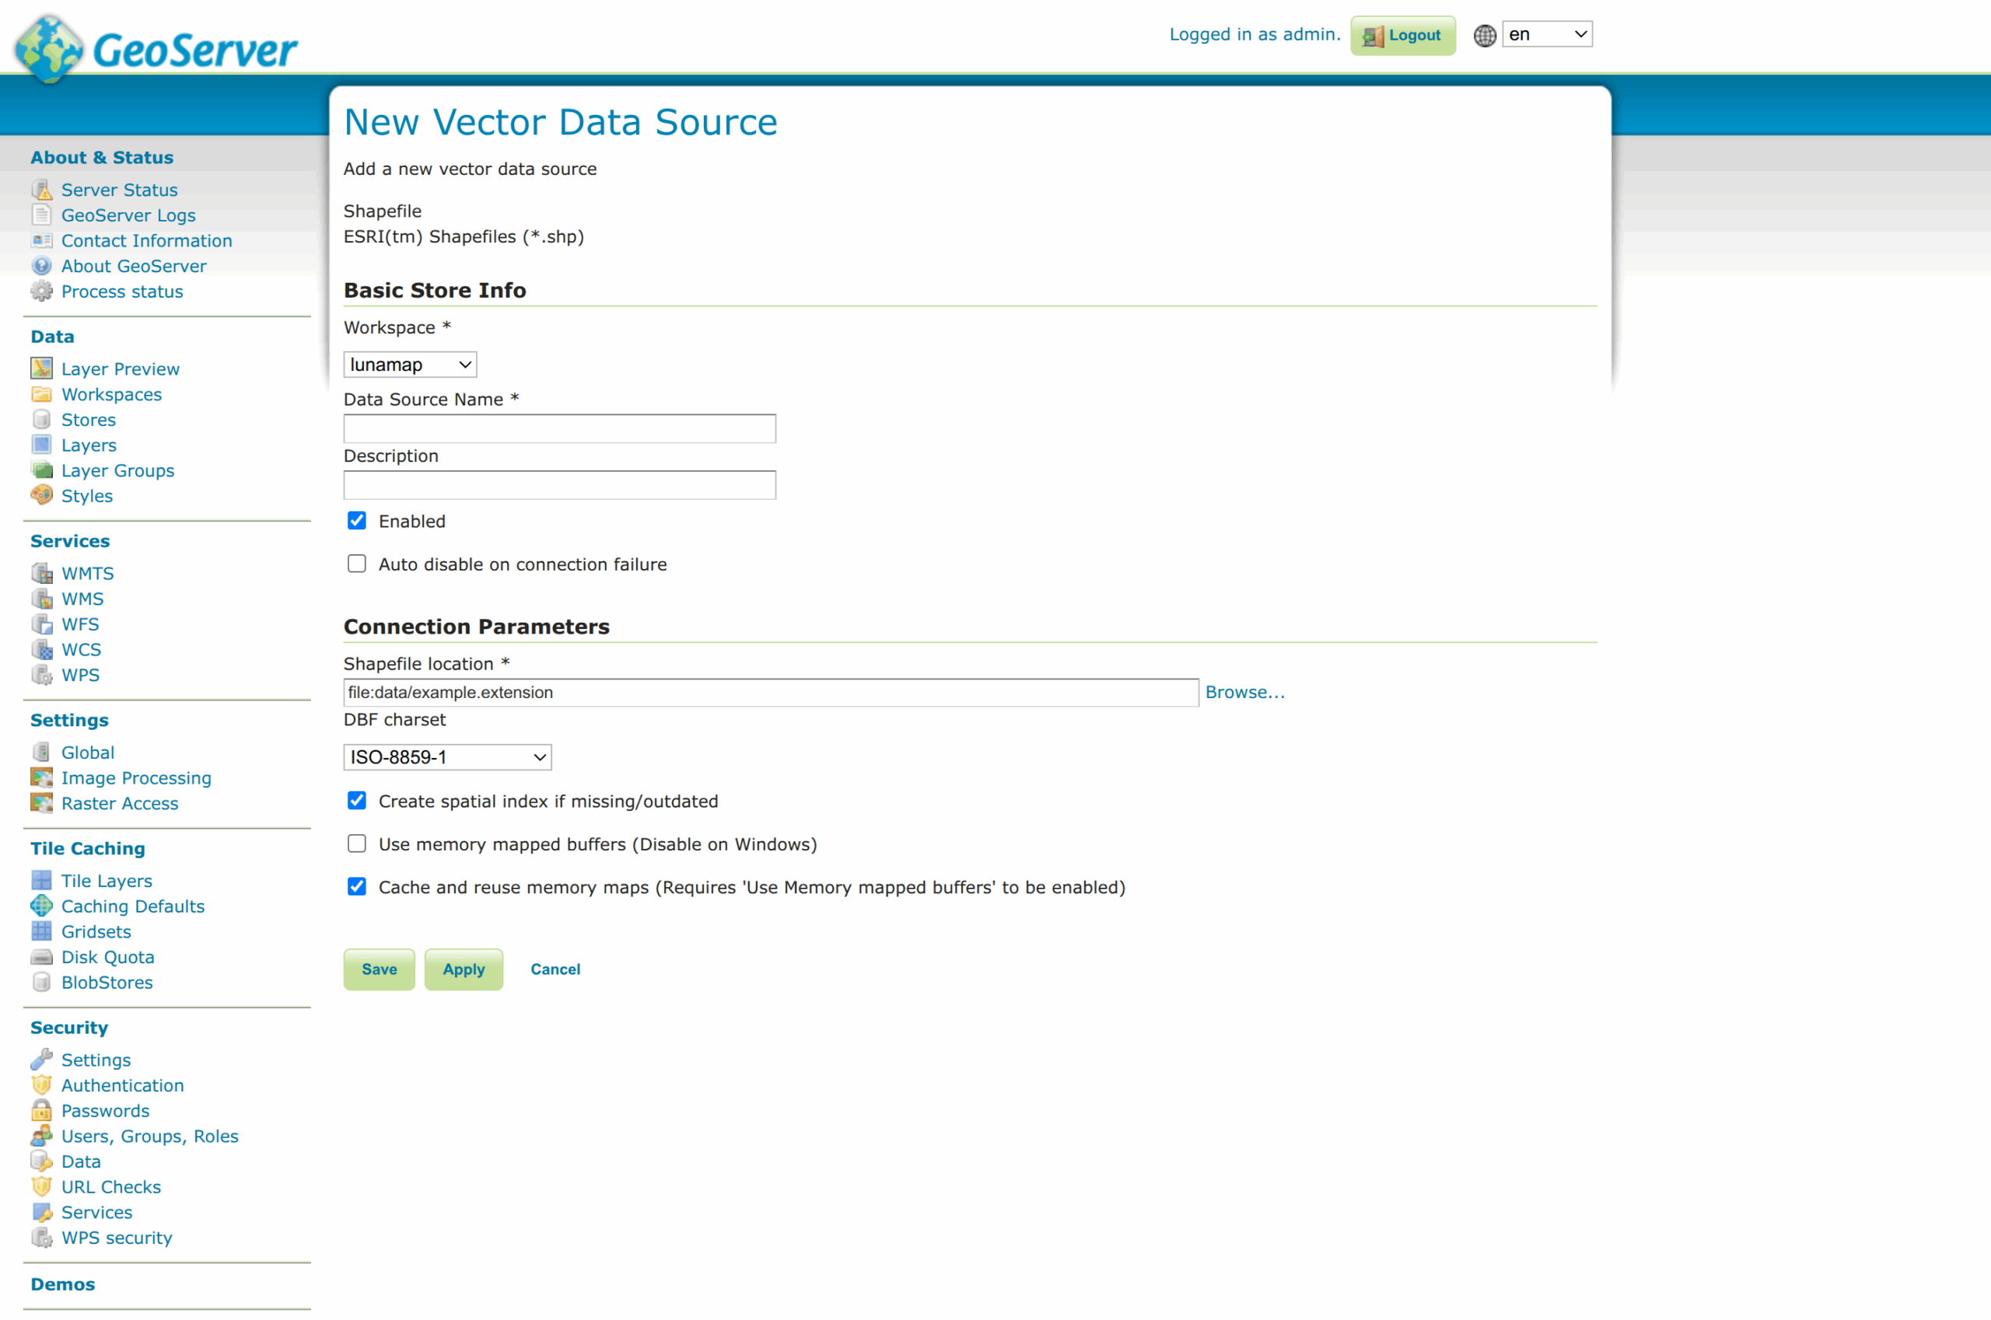Viewport: 1991px width, 1320px height.
Task: Click the Description input field
Action: point(560,485)
